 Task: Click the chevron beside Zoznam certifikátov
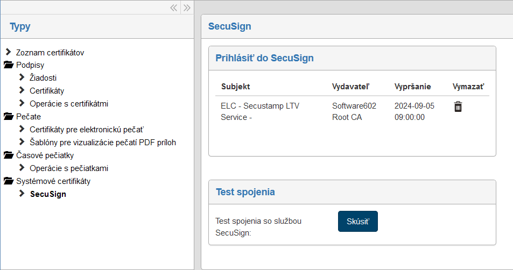(8, 52)
